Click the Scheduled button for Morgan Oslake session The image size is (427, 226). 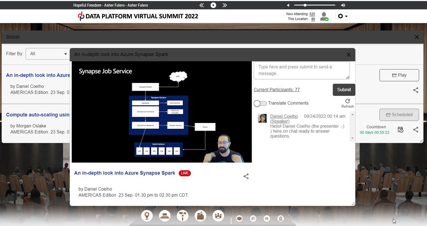399,115
